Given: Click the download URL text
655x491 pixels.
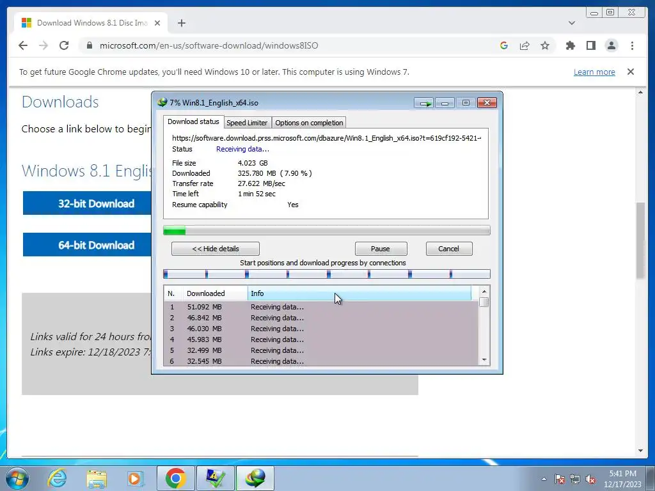Looking at the screenshot, I should [x=326, y=138].
